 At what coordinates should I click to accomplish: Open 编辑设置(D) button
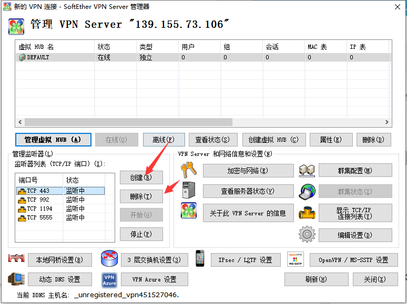pyautogui.click(x=355, y=235)
